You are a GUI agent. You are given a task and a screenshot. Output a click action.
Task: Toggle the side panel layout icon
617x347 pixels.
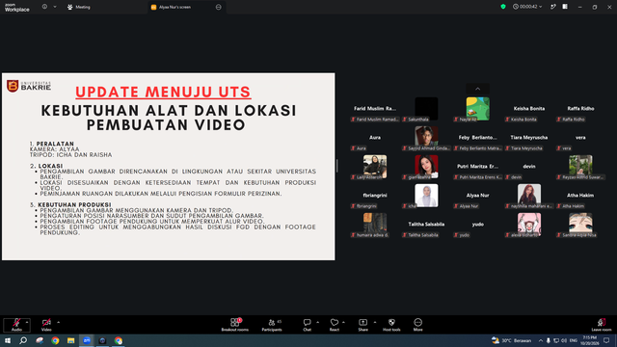tap(565, 7)
